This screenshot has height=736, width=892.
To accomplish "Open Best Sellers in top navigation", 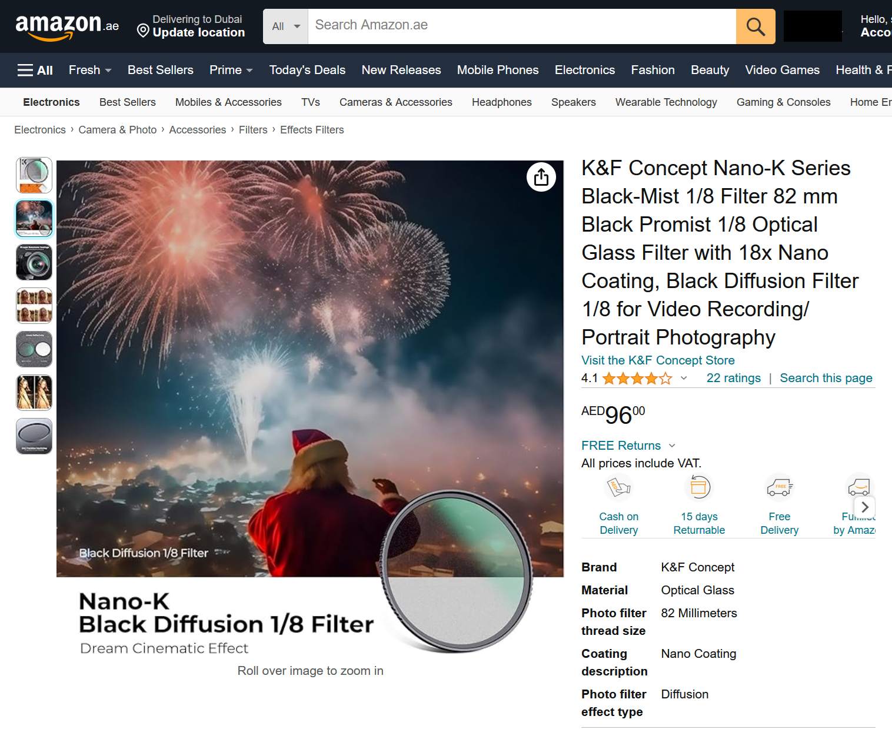I will pos(161,70).
